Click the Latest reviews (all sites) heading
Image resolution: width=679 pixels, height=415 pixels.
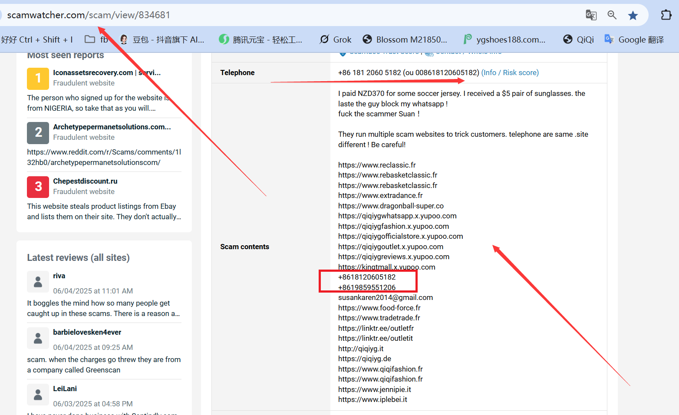[78, 257]
